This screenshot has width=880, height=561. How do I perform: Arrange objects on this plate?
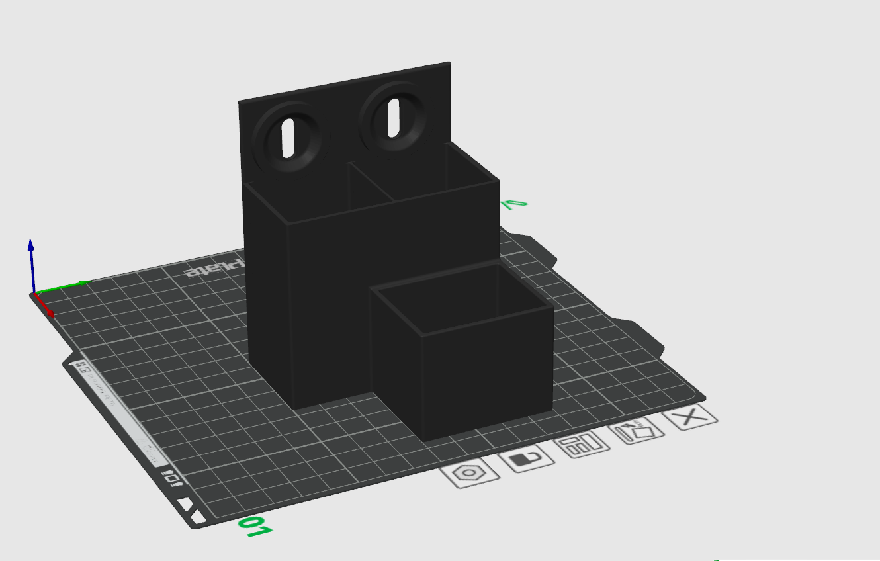click(x=582, y=444)
